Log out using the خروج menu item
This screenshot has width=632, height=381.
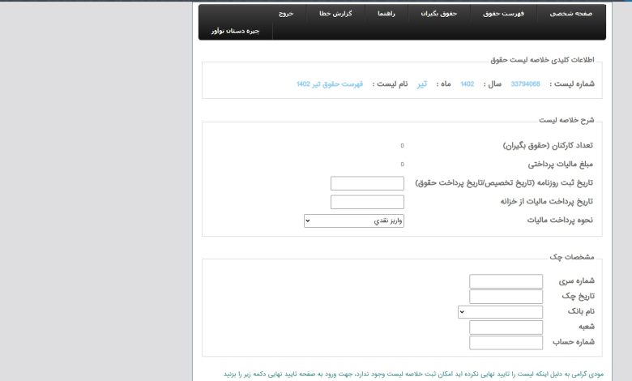[x=284, y=15]
